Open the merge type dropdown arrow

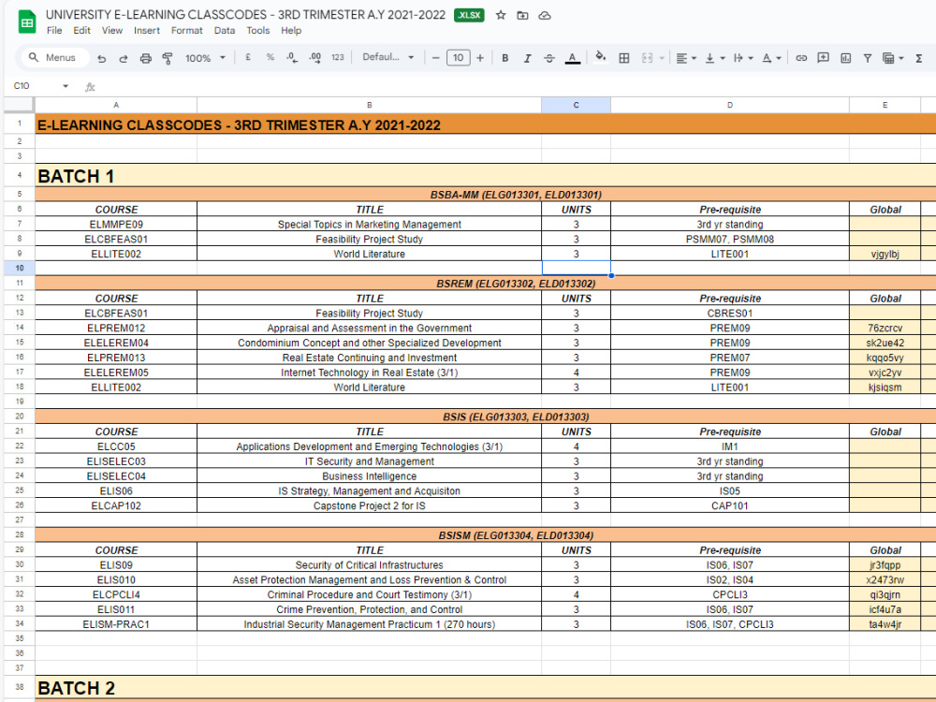tap(662, 58)
